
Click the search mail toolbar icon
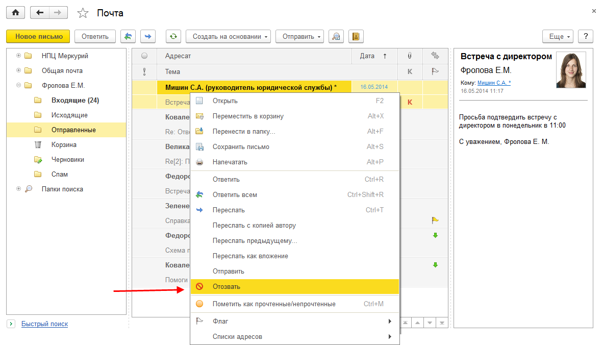pyautogui.click(x=336, y=36)
